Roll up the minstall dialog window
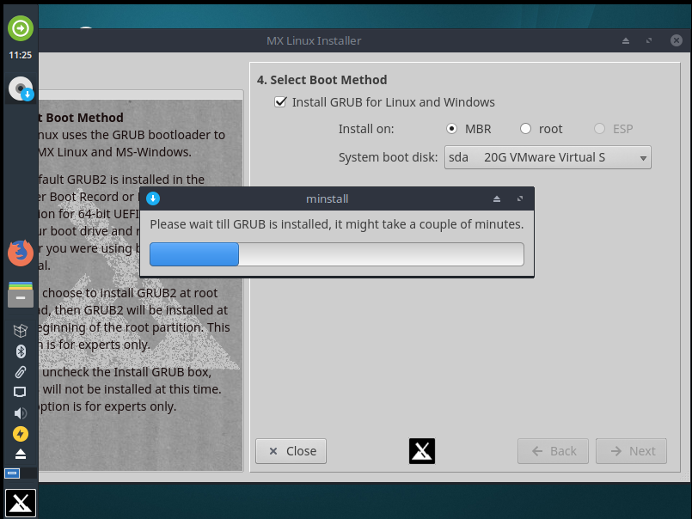Screen dimensions: 692x519 (x=496, y=199)
